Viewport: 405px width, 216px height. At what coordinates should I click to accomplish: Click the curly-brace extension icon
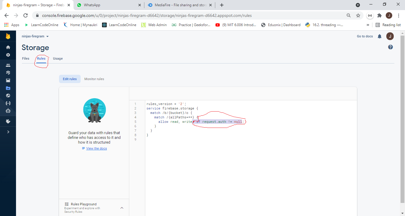point(370,15)
